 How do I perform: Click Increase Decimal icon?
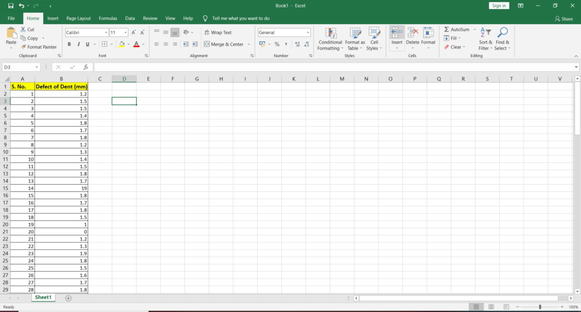point(297,44)
